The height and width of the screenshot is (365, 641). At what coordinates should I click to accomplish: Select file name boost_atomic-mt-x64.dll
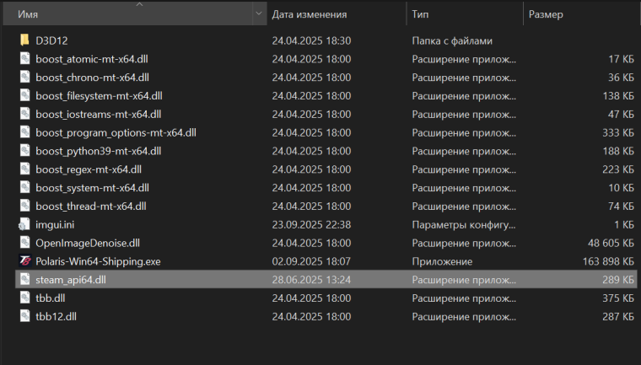[92, 59]
